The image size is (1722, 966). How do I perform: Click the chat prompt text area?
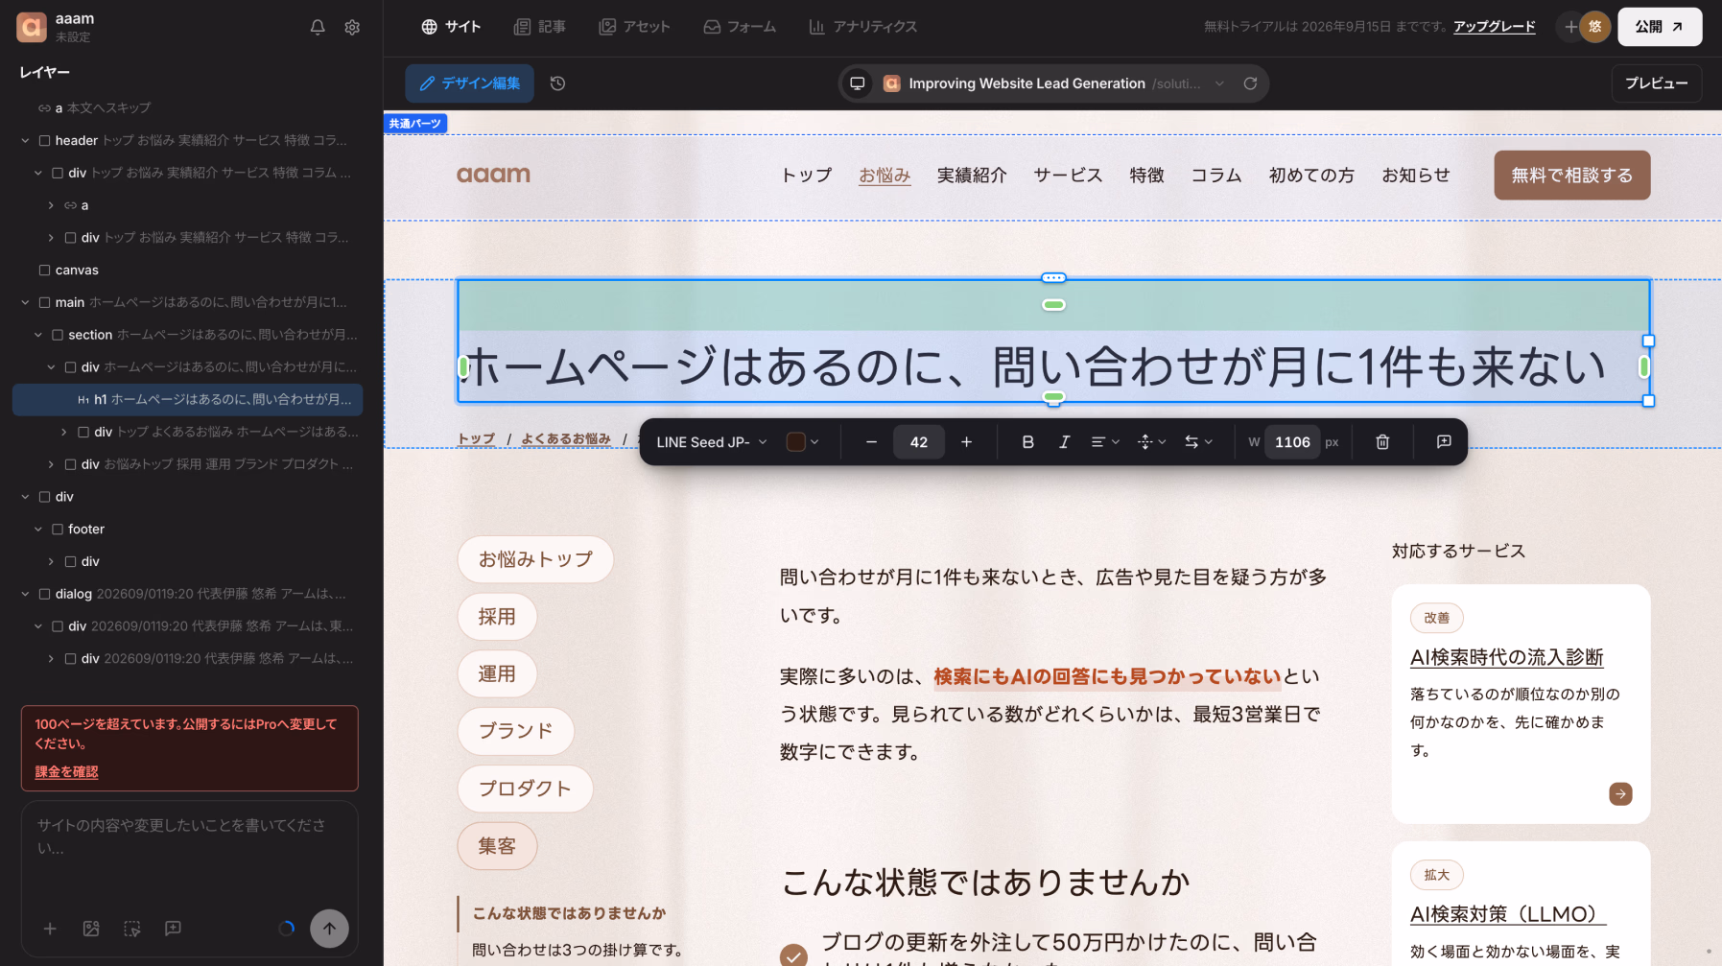tap(188, 854)
